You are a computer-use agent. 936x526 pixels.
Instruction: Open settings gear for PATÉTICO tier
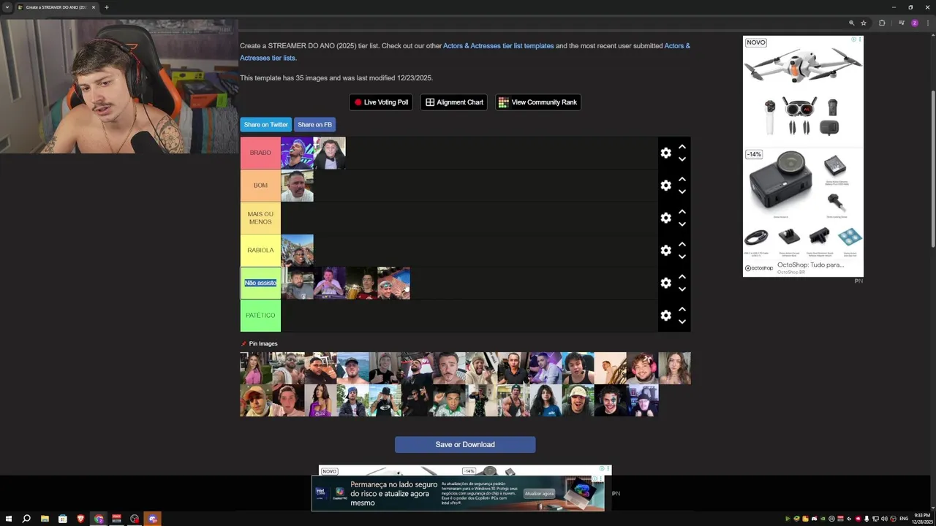click(665, 315)
